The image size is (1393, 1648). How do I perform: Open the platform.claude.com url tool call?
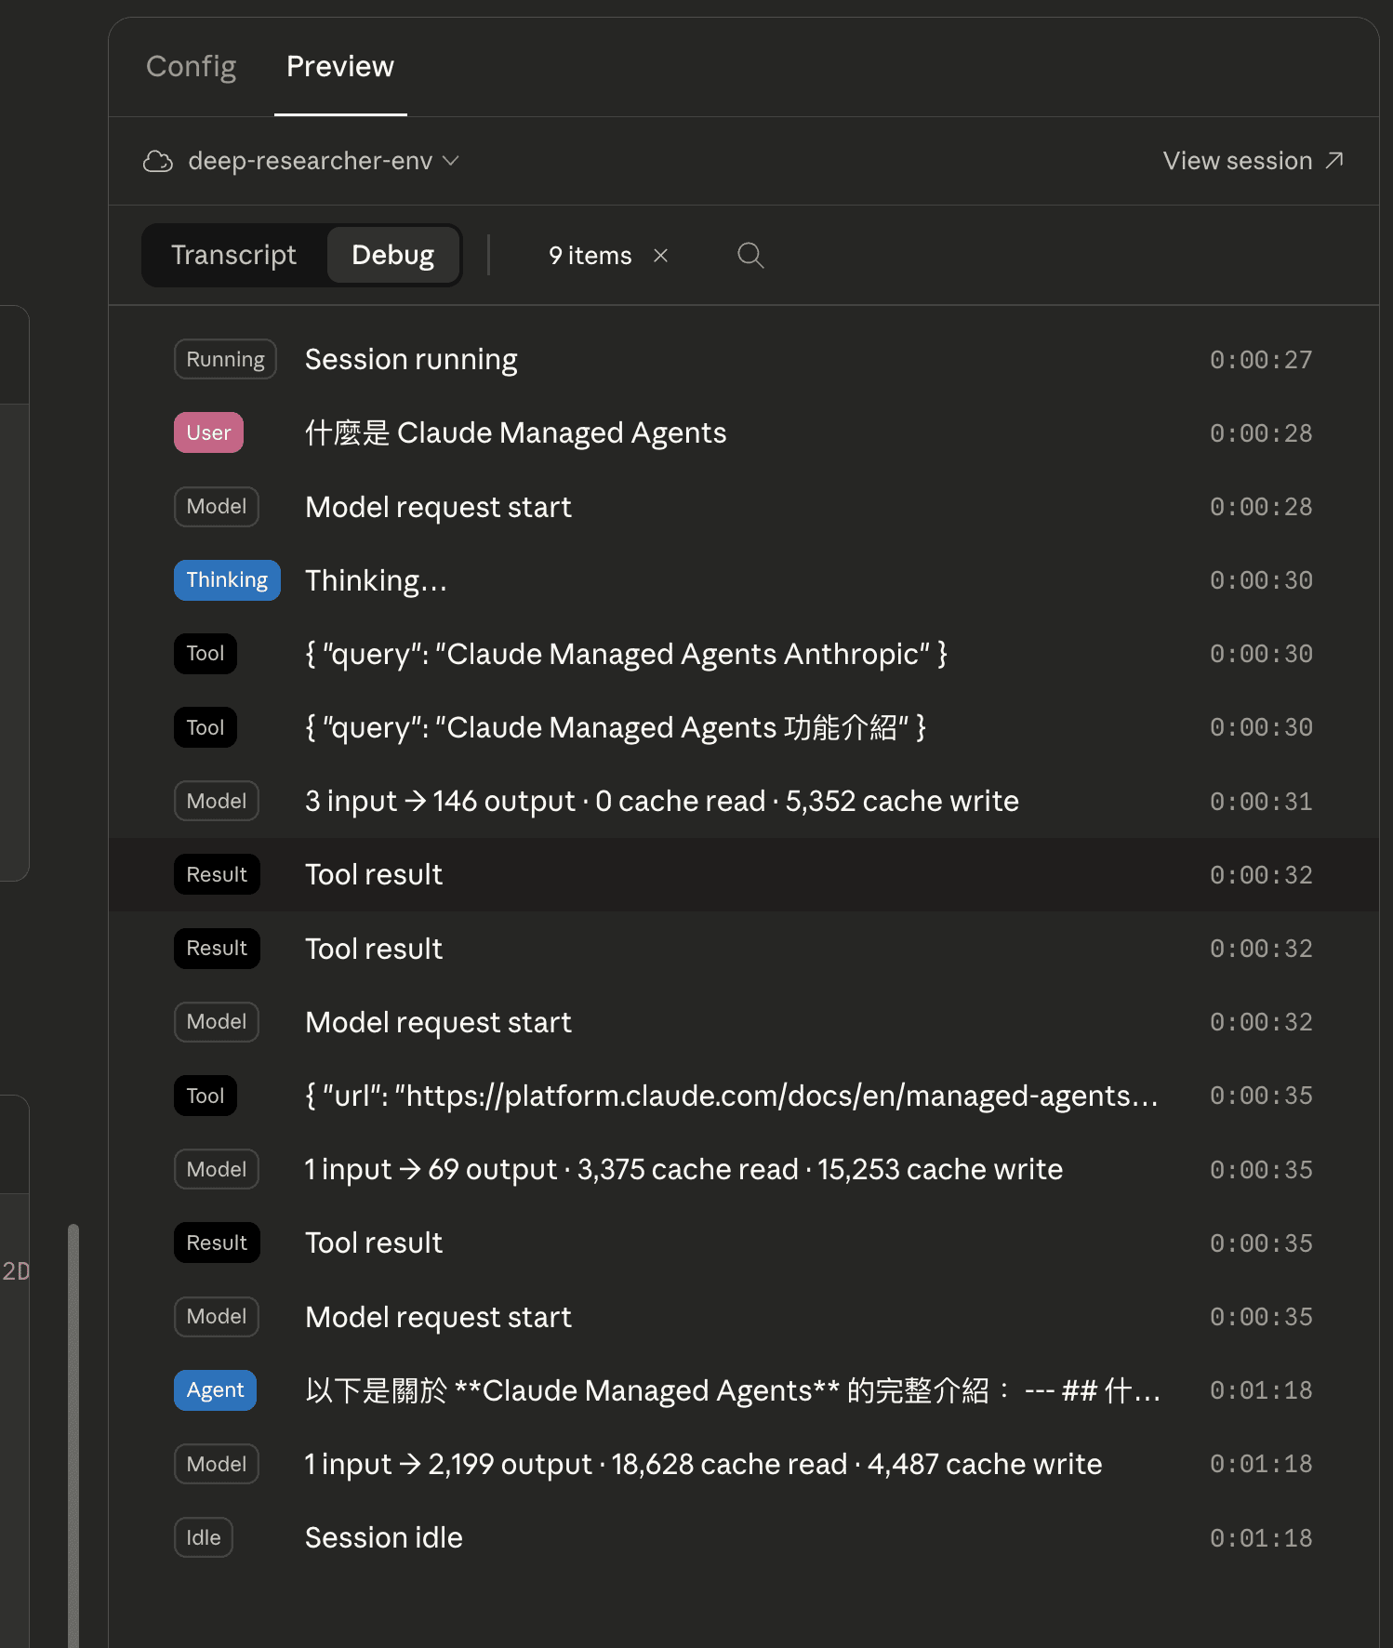(x=731, y=1096)
